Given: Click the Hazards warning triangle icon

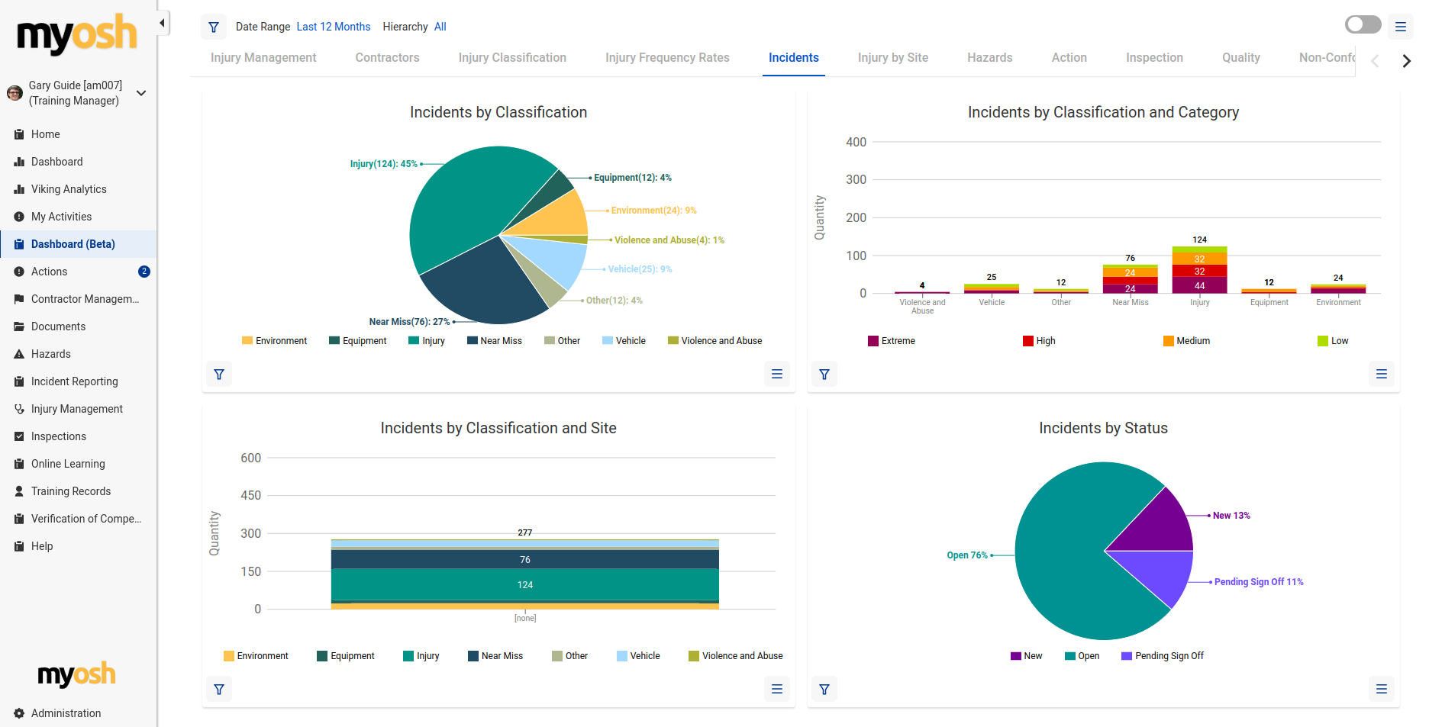Looking at the screenshot, I should point(19,354).
